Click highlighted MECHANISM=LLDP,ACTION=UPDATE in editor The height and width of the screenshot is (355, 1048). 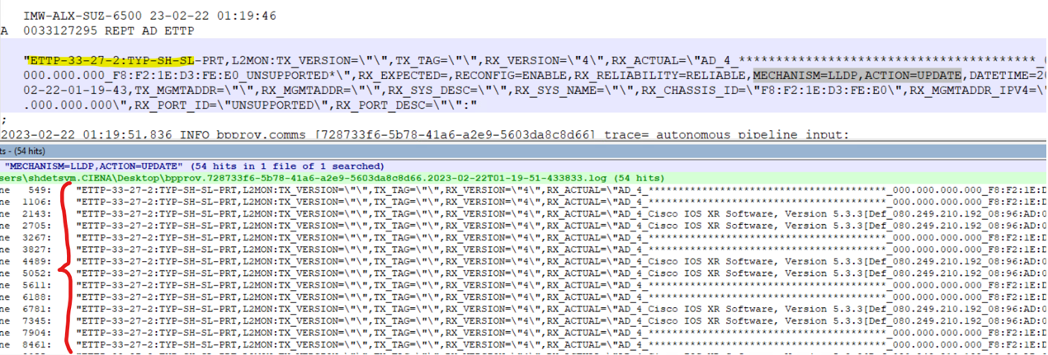857,76
